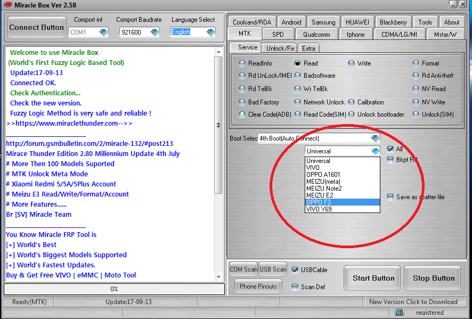Choose the Badsoftware radio option

(x=297, y=76)
